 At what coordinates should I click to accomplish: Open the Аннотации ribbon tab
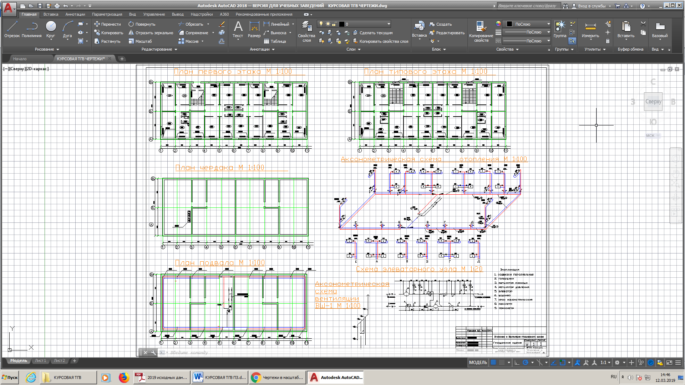[75, 14]
